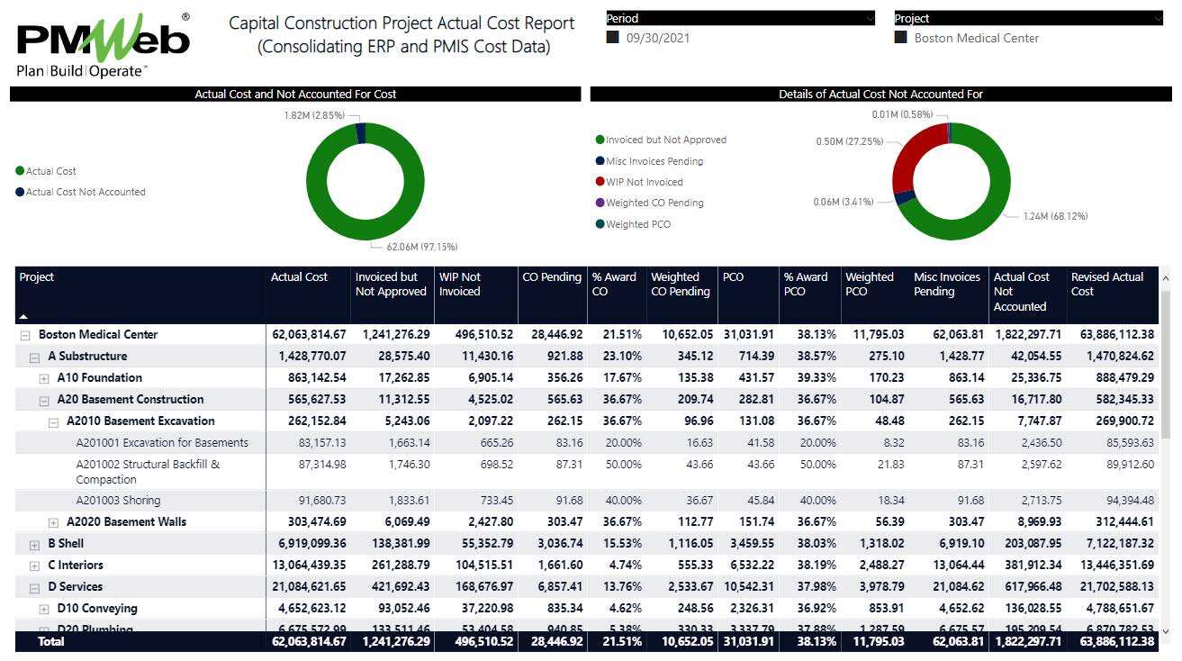1182x661 pixels.
Task: Select the Actual Cost Not Accounted legend item
Action: coord(85,192)
